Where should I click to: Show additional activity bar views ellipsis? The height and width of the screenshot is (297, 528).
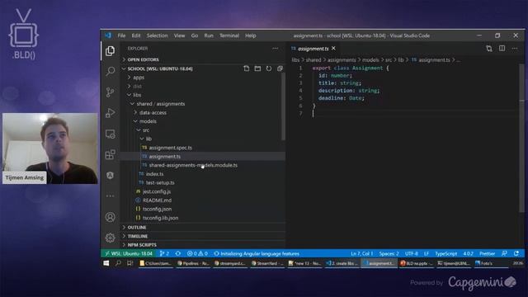click(x=110, y=196)
